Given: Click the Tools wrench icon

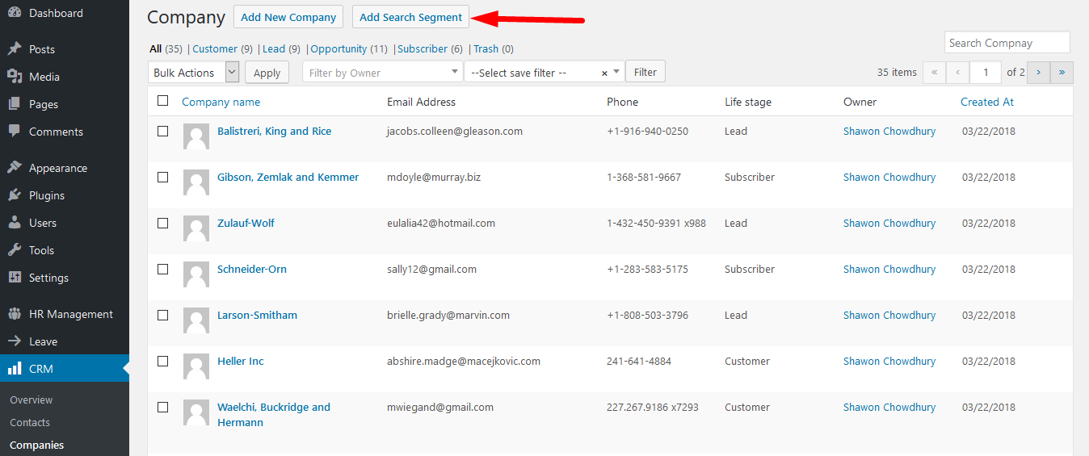Looking at the screenshot, I should tap(15, 250).
